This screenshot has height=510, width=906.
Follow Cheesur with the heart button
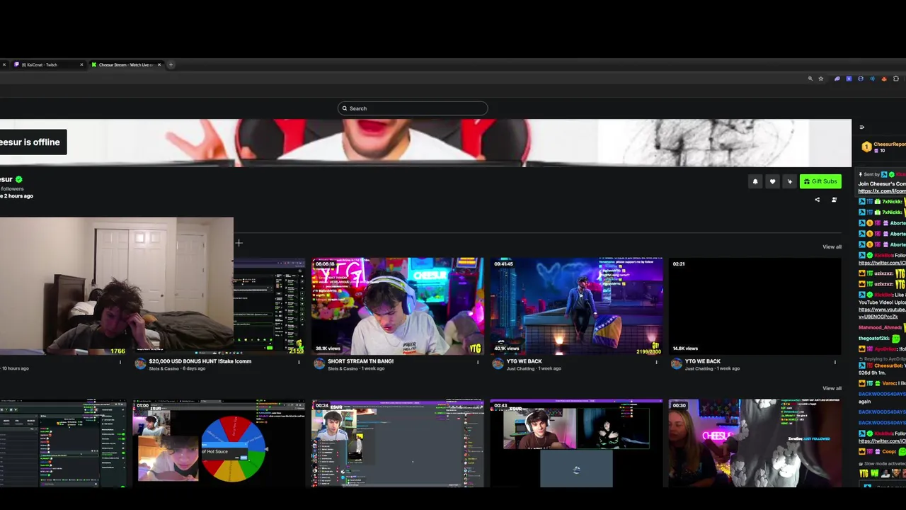tap(772, 181)
